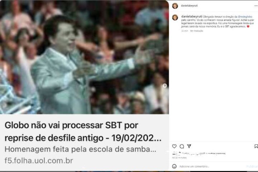Open more options three-dot menu
This screenshot has width=258, height=172.
click(256, 6)
